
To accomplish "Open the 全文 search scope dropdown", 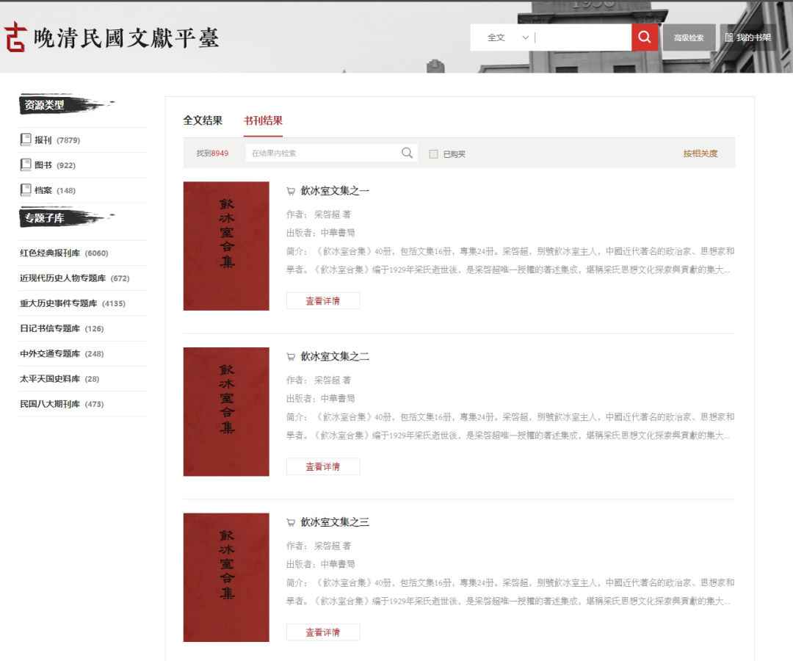I will click(x=507, y=37).
